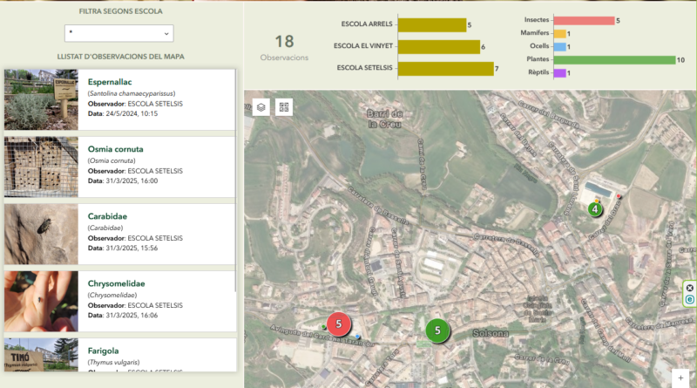Open the green cluster marker labeled 4
The width and height of the screenshot is (697, 388).
click(x=595, y=209)
